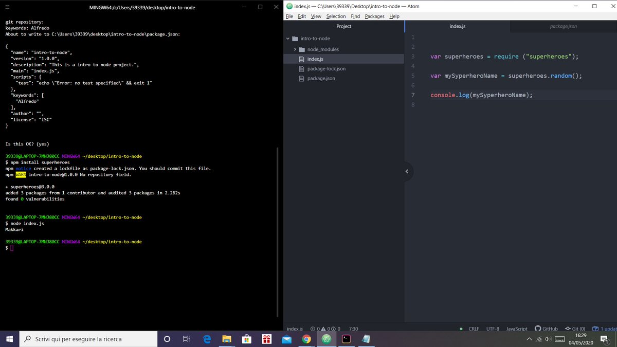Open Microsoft Store from the taskbar

[246, 339]
